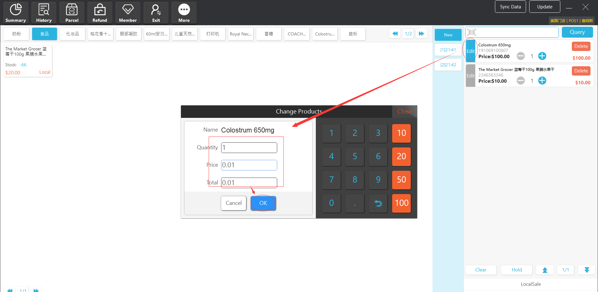598x292 pixels.
Task: Open the Summary report icon
Action: click(16, 13)
